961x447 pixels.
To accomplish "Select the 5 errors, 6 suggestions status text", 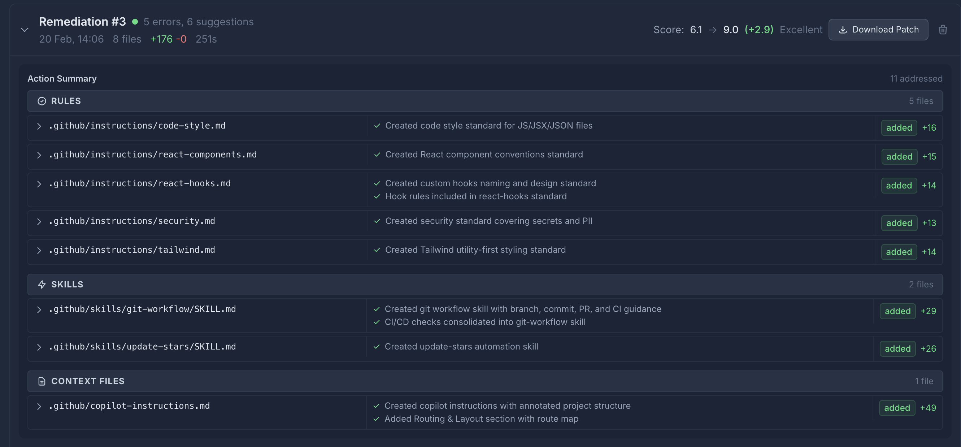I will tap(199, 22).
